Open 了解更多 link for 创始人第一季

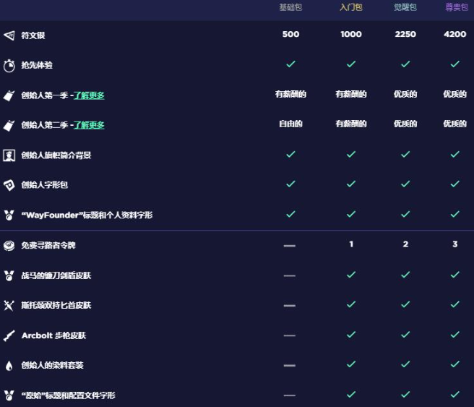click(89, 95)
